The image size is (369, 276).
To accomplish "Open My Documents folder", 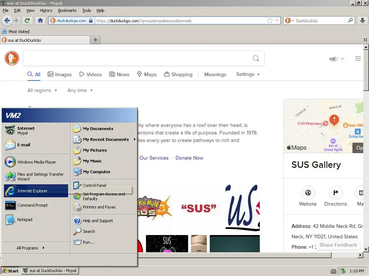I will [104, 129].
